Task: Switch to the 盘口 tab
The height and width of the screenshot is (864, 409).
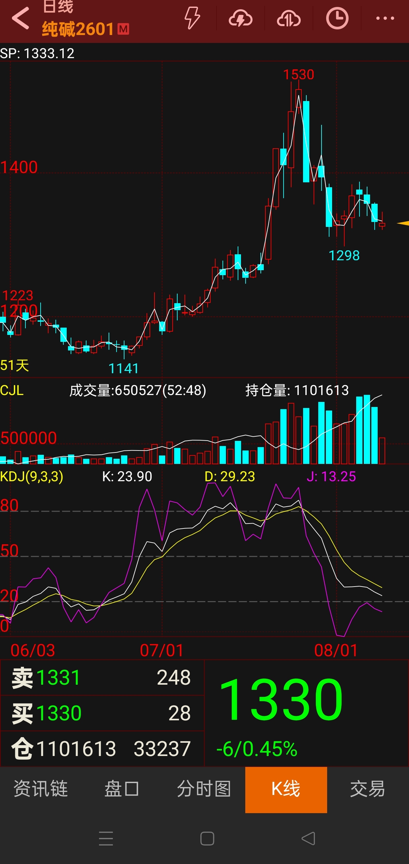Action: click(x=122, y=789)
